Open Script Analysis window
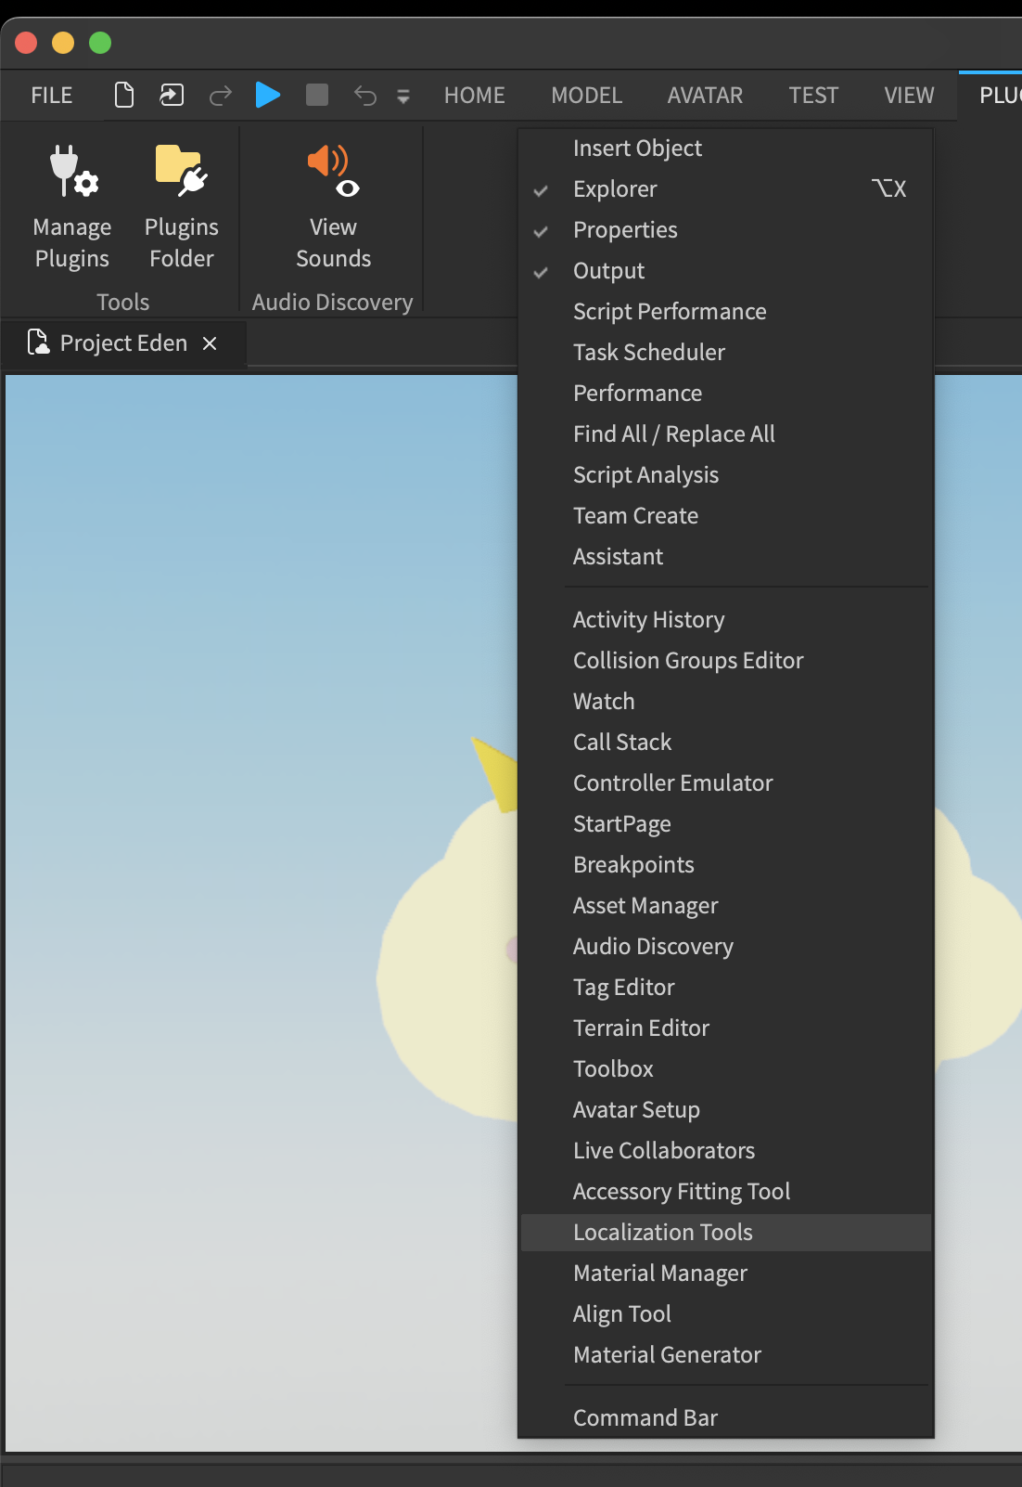This screenshot has height=1487, width=1022. [726, 475]
